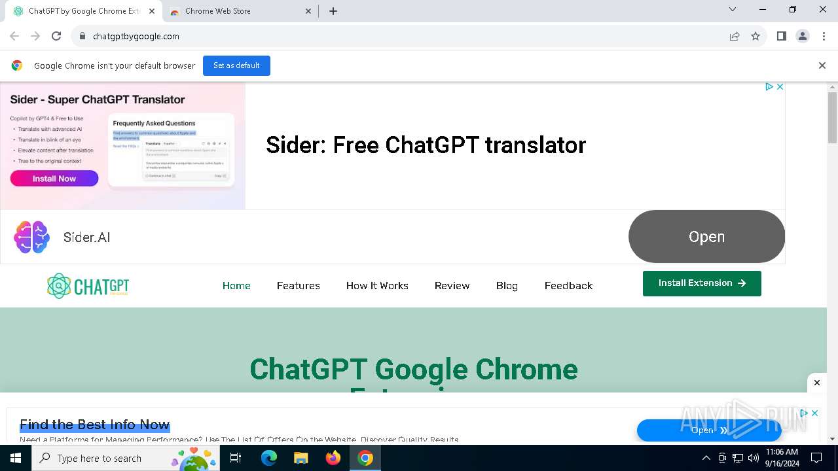Image resolution: width=838 pixels, height=471 pixels.
Task: Reload the current page
Action: (x=56, y=36)
